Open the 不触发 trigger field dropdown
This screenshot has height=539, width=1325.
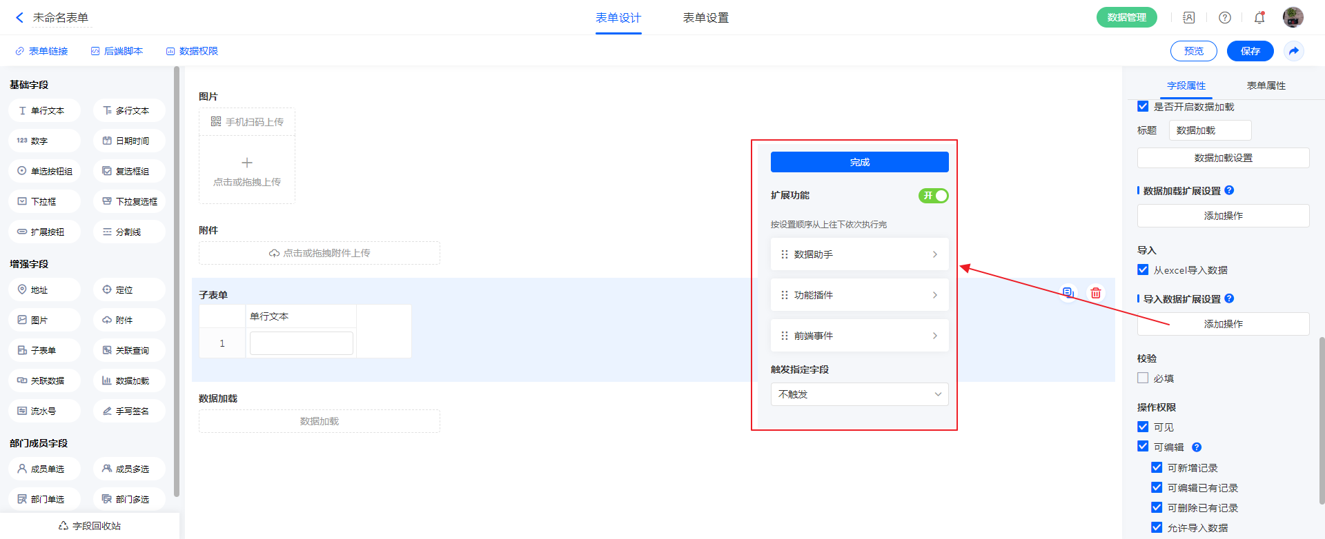pos(859,394)
